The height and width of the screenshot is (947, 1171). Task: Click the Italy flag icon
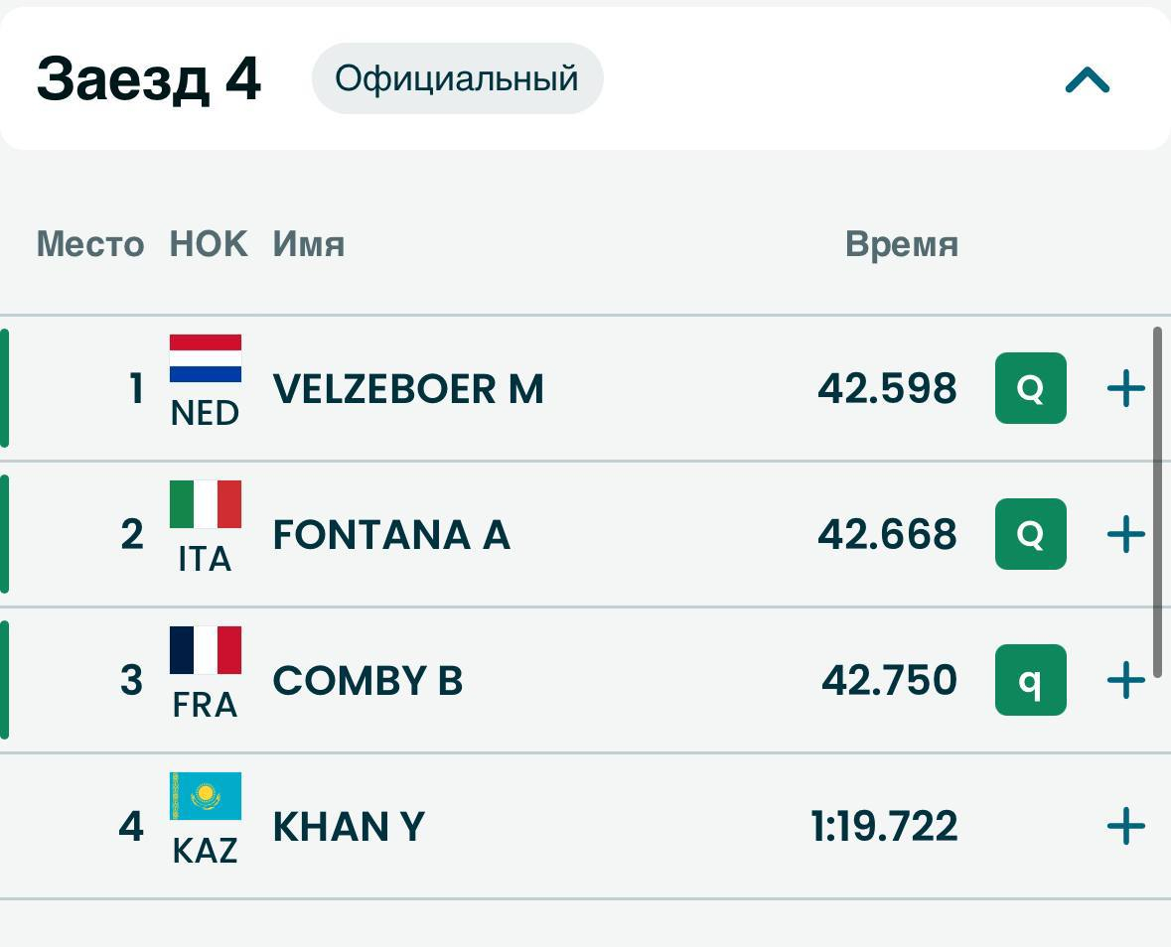(206, 504)
